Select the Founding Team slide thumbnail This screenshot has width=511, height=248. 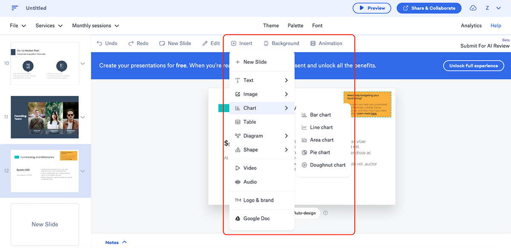pyautogui.click(x=45, y=117)
